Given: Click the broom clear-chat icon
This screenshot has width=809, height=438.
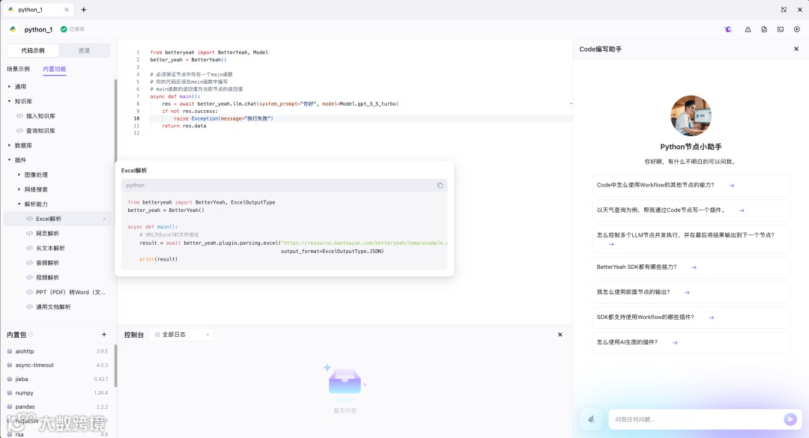Looking at the screenshot, I should (591, 419).
